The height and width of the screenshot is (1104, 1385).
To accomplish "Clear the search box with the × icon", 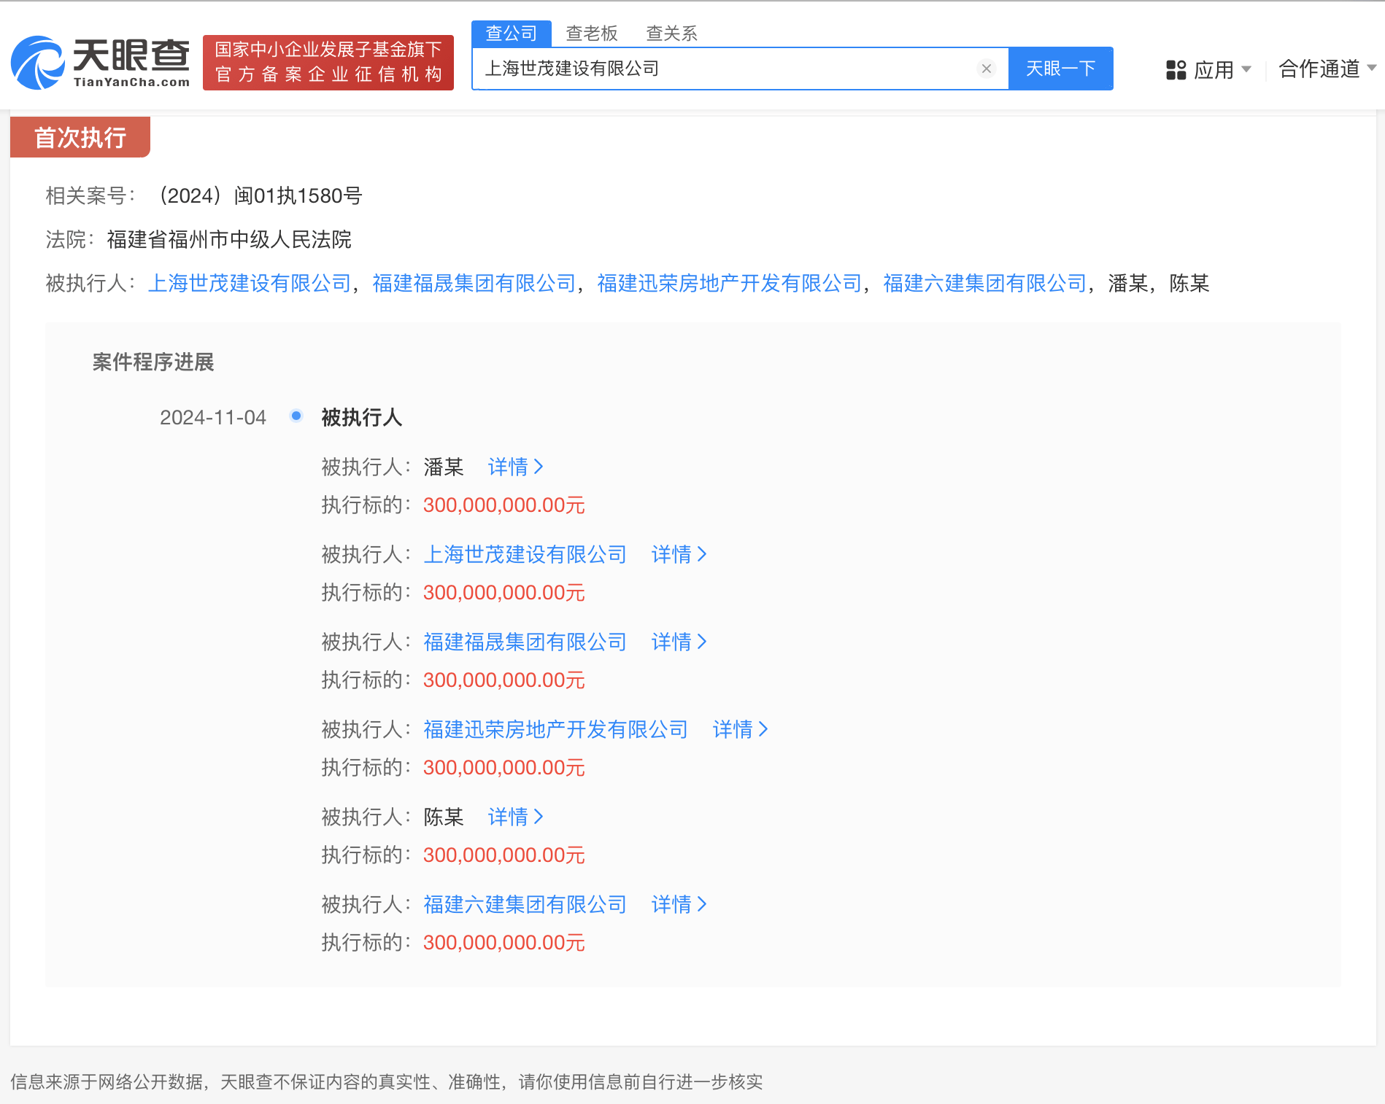I will (x=987, y=69).
